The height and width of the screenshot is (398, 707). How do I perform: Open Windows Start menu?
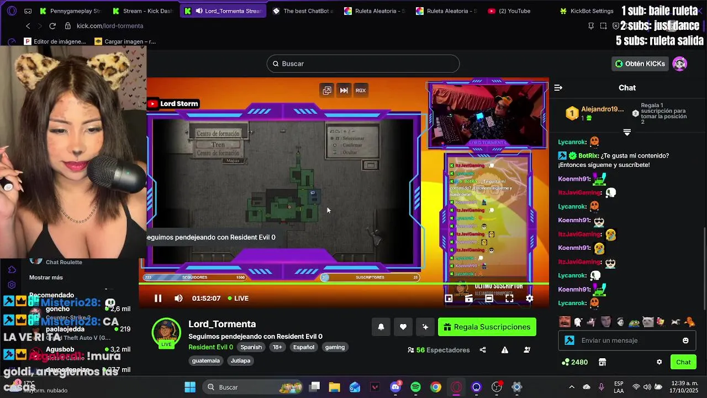pyautogui.click(x=190, y=387)
